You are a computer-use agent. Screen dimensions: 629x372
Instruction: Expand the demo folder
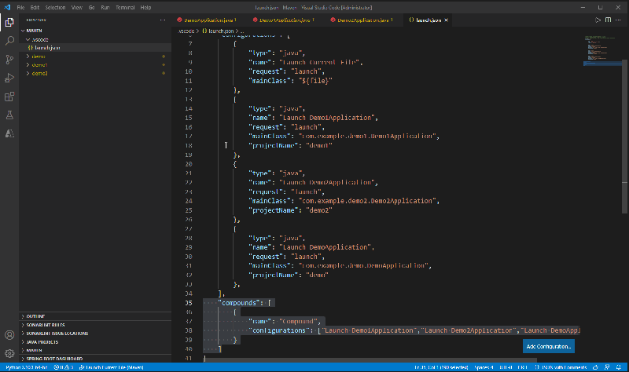click(95, 57)
